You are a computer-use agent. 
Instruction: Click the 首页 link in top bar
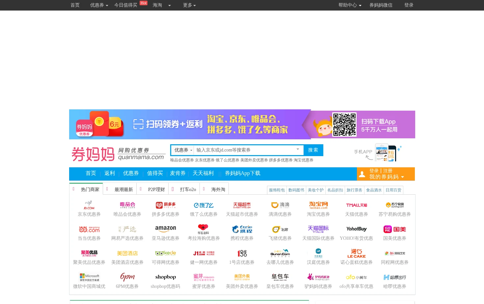coord(75,5)
